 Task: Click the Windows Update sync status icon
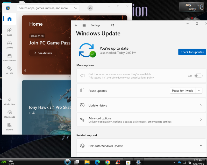(87, 50)
